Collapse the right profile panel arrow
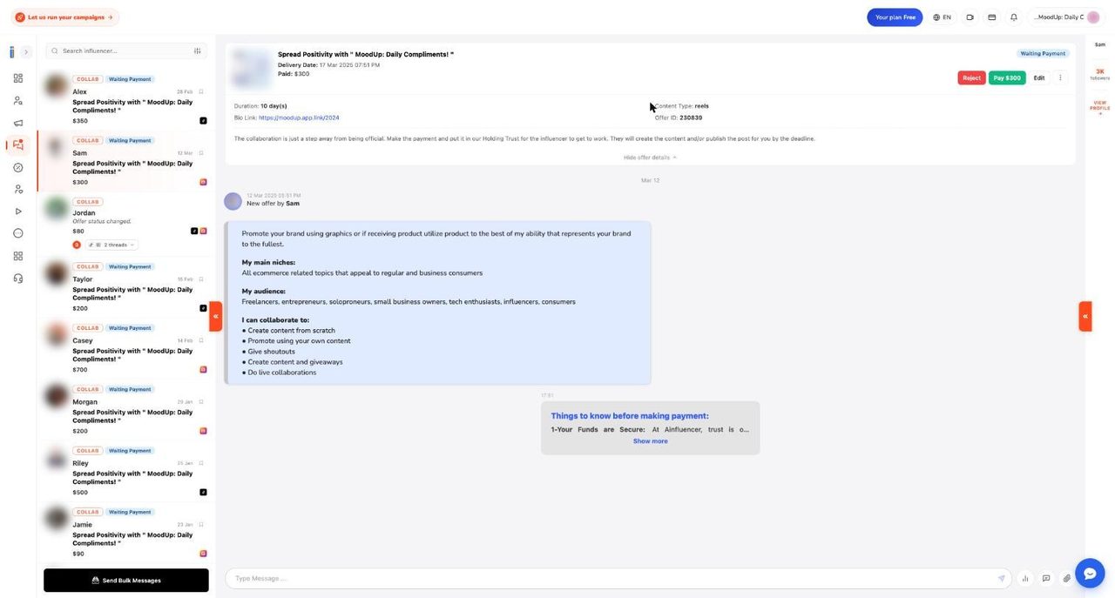The height and width of the screenshot is (598, 1115). [1085, 316]
